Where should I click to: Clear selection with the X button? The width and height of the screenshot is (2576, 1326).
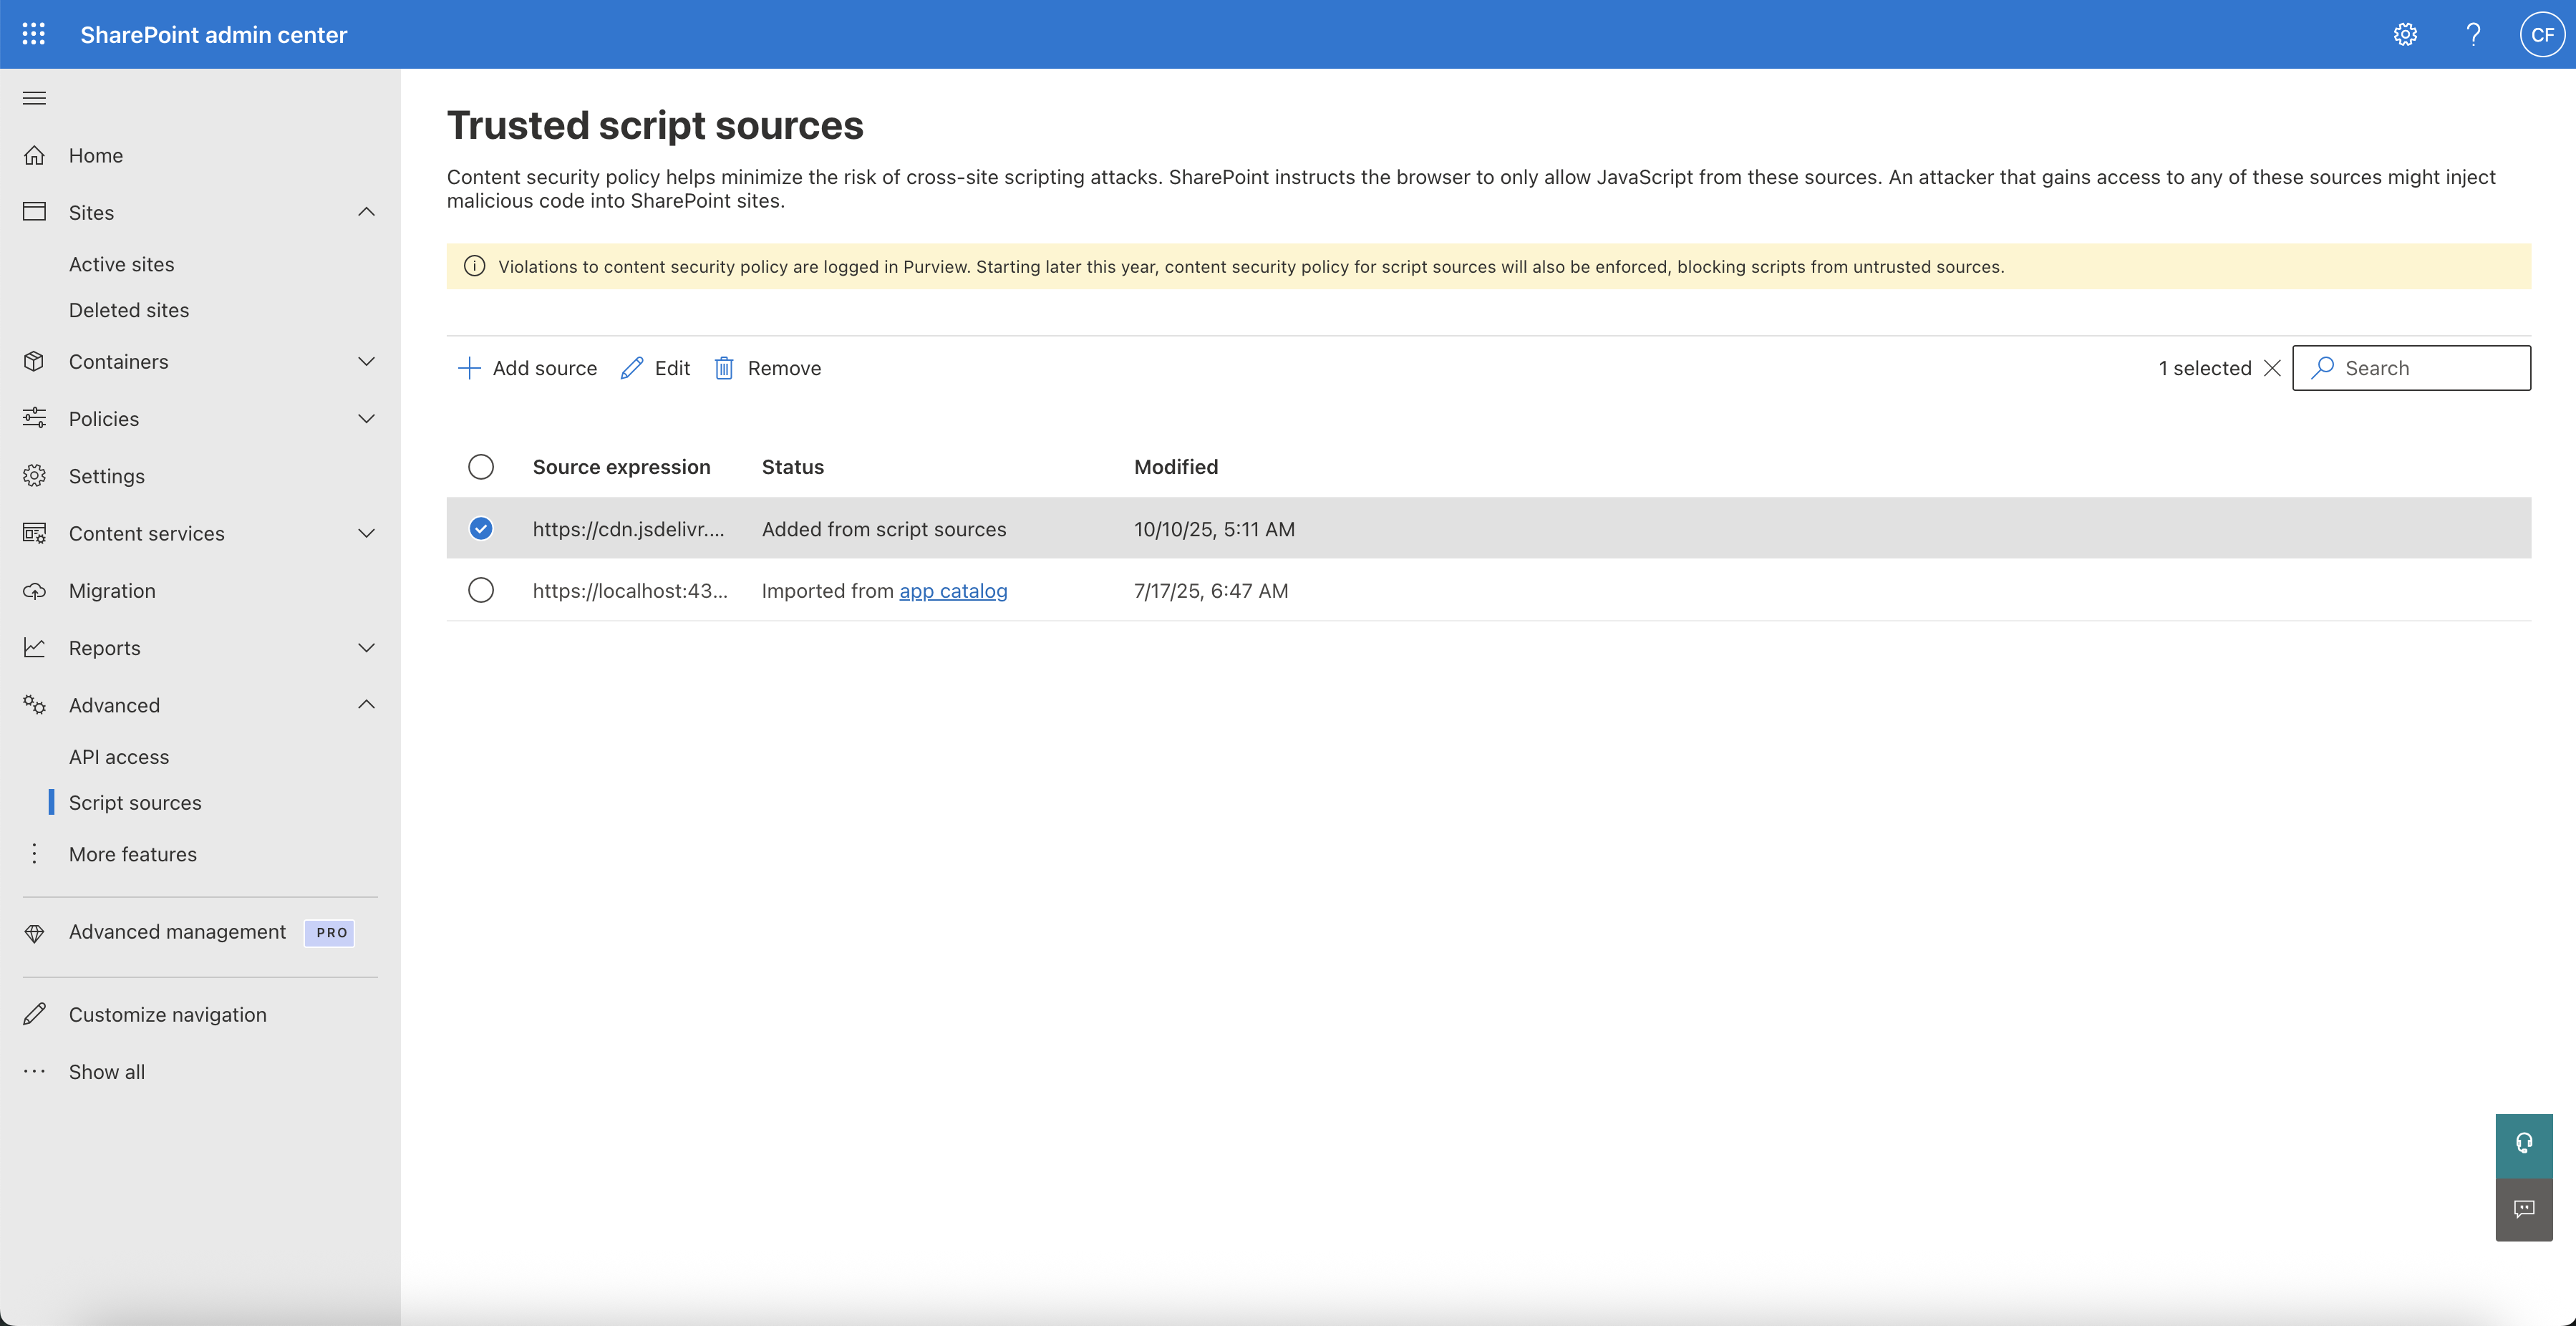pos(2272,368)
